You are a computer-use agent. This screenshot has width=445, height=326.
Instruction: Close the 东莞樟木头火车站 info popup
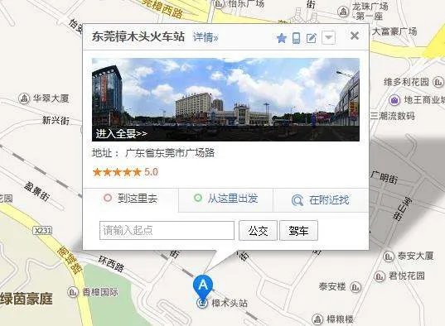355,36
